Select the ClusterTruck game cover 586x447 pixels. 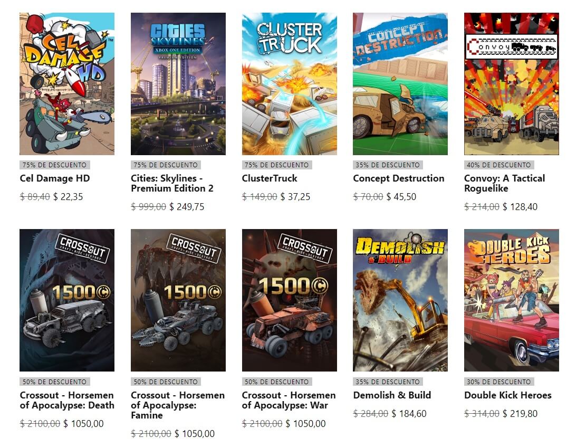pyautogui.click(x=289, y=84)
